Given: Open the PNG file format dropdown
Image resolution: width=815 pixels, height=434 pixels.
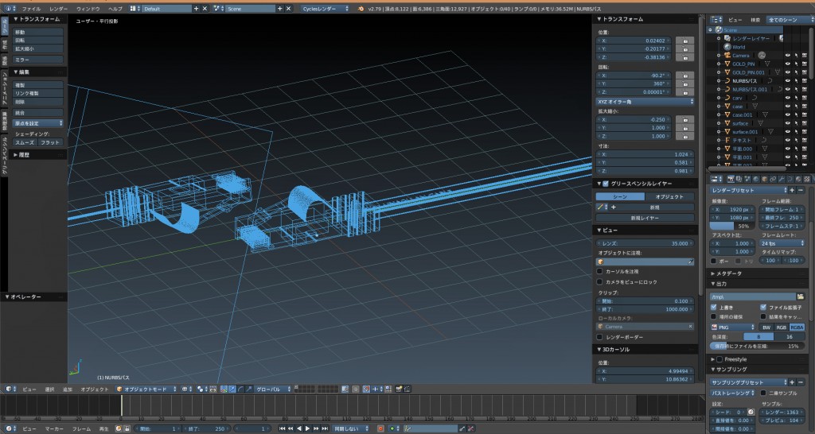Looking at the screenshot, I should click(x=732, y=327).
